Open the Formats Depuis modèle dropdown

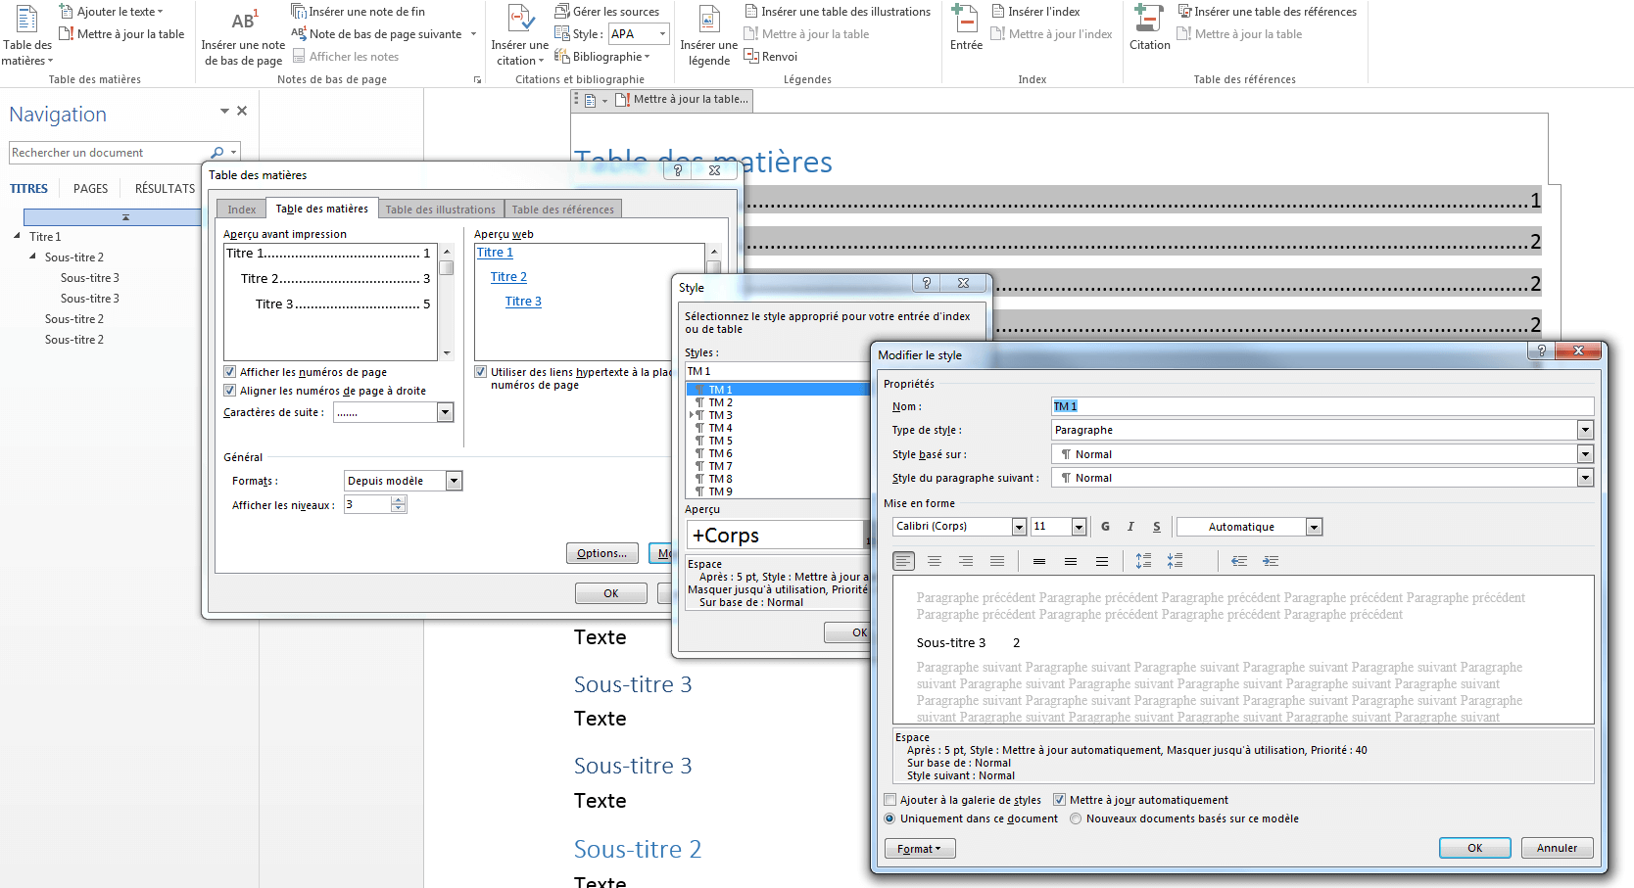pyautogui.click(x=454, y=481)
